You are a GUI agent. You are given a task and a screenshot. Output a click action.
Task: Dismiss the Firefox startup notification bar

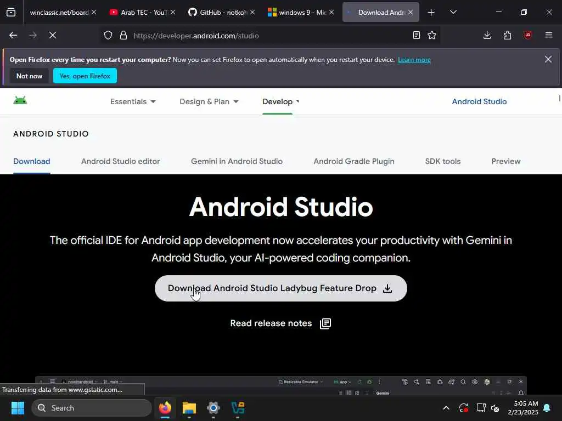548,59
